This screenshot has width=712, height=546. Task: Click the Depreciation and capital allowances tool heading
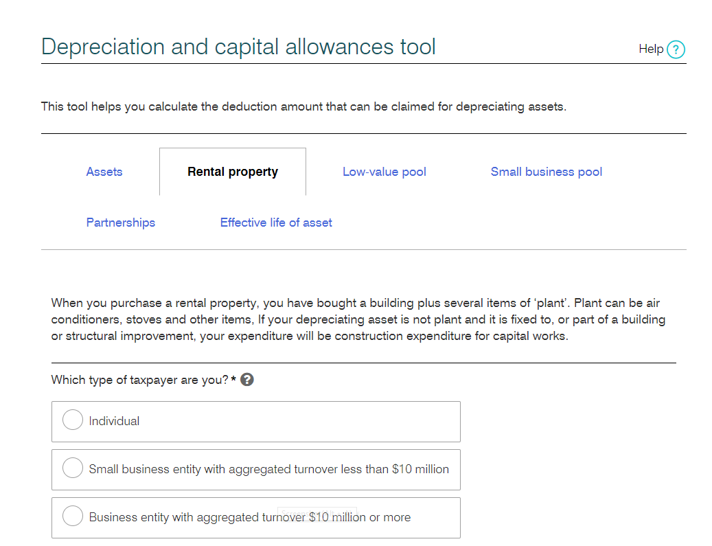[238, 47]
